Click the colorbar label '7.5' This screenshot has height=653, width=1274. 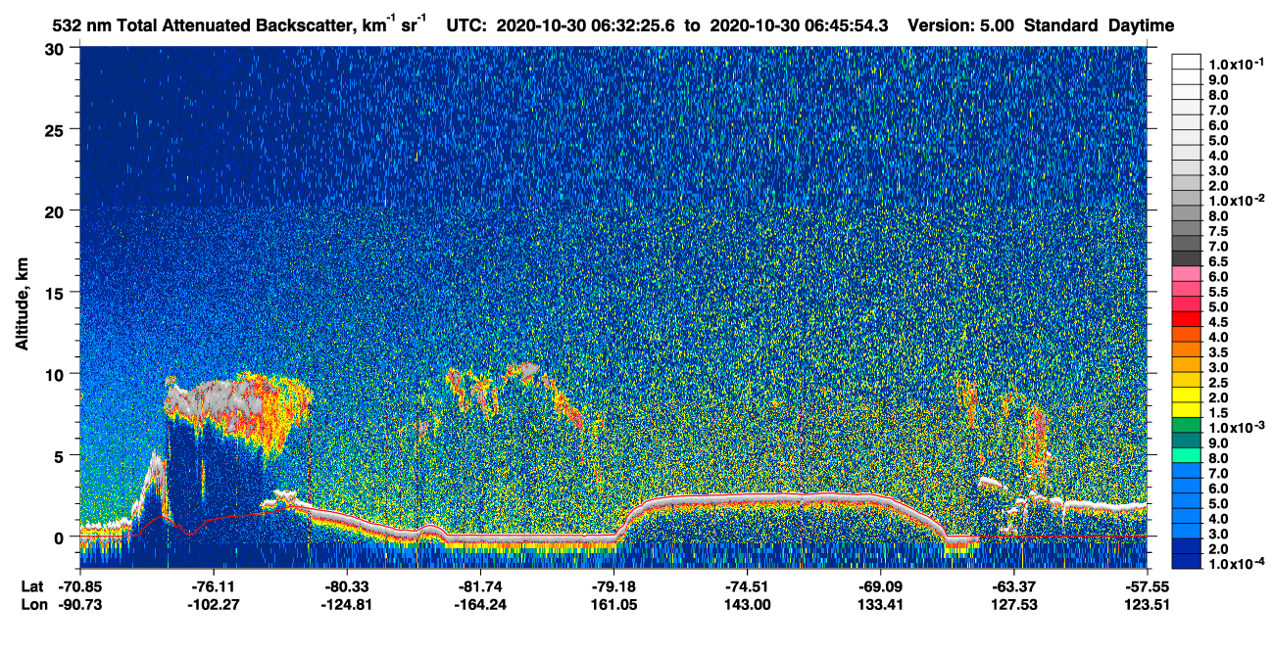pyautogui.click(x=1219, y=231)
